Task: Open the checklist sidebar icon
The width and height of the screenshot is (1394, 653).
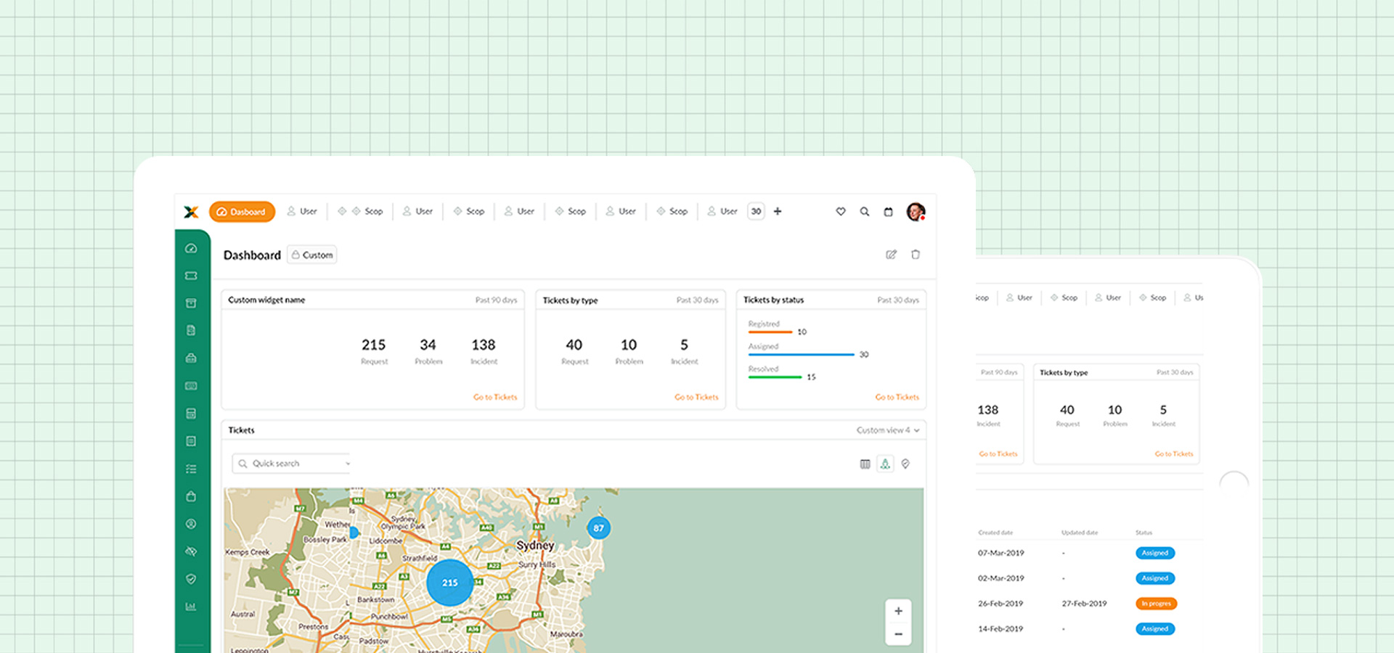Action: point(191,469)
